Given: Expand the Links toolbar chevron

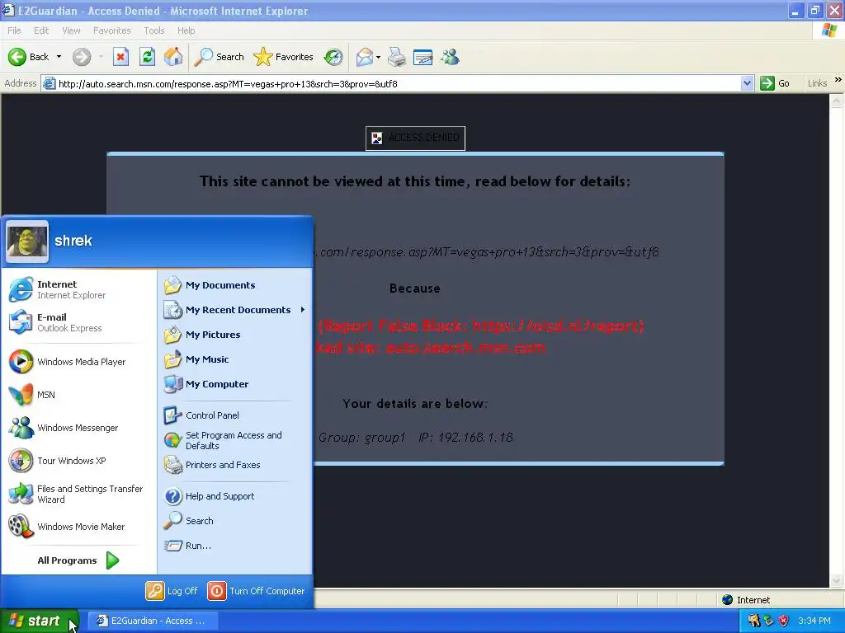Looking at the screenshot, I should click(x=838, y=80).
